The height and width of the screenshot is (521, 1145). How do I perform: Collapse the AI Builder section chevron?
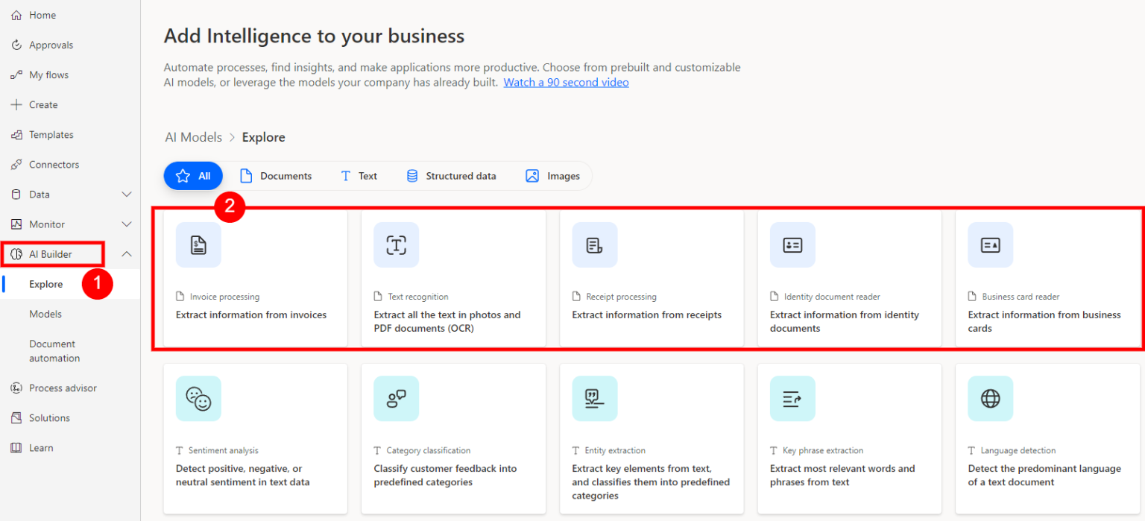(x=127, y=254)
